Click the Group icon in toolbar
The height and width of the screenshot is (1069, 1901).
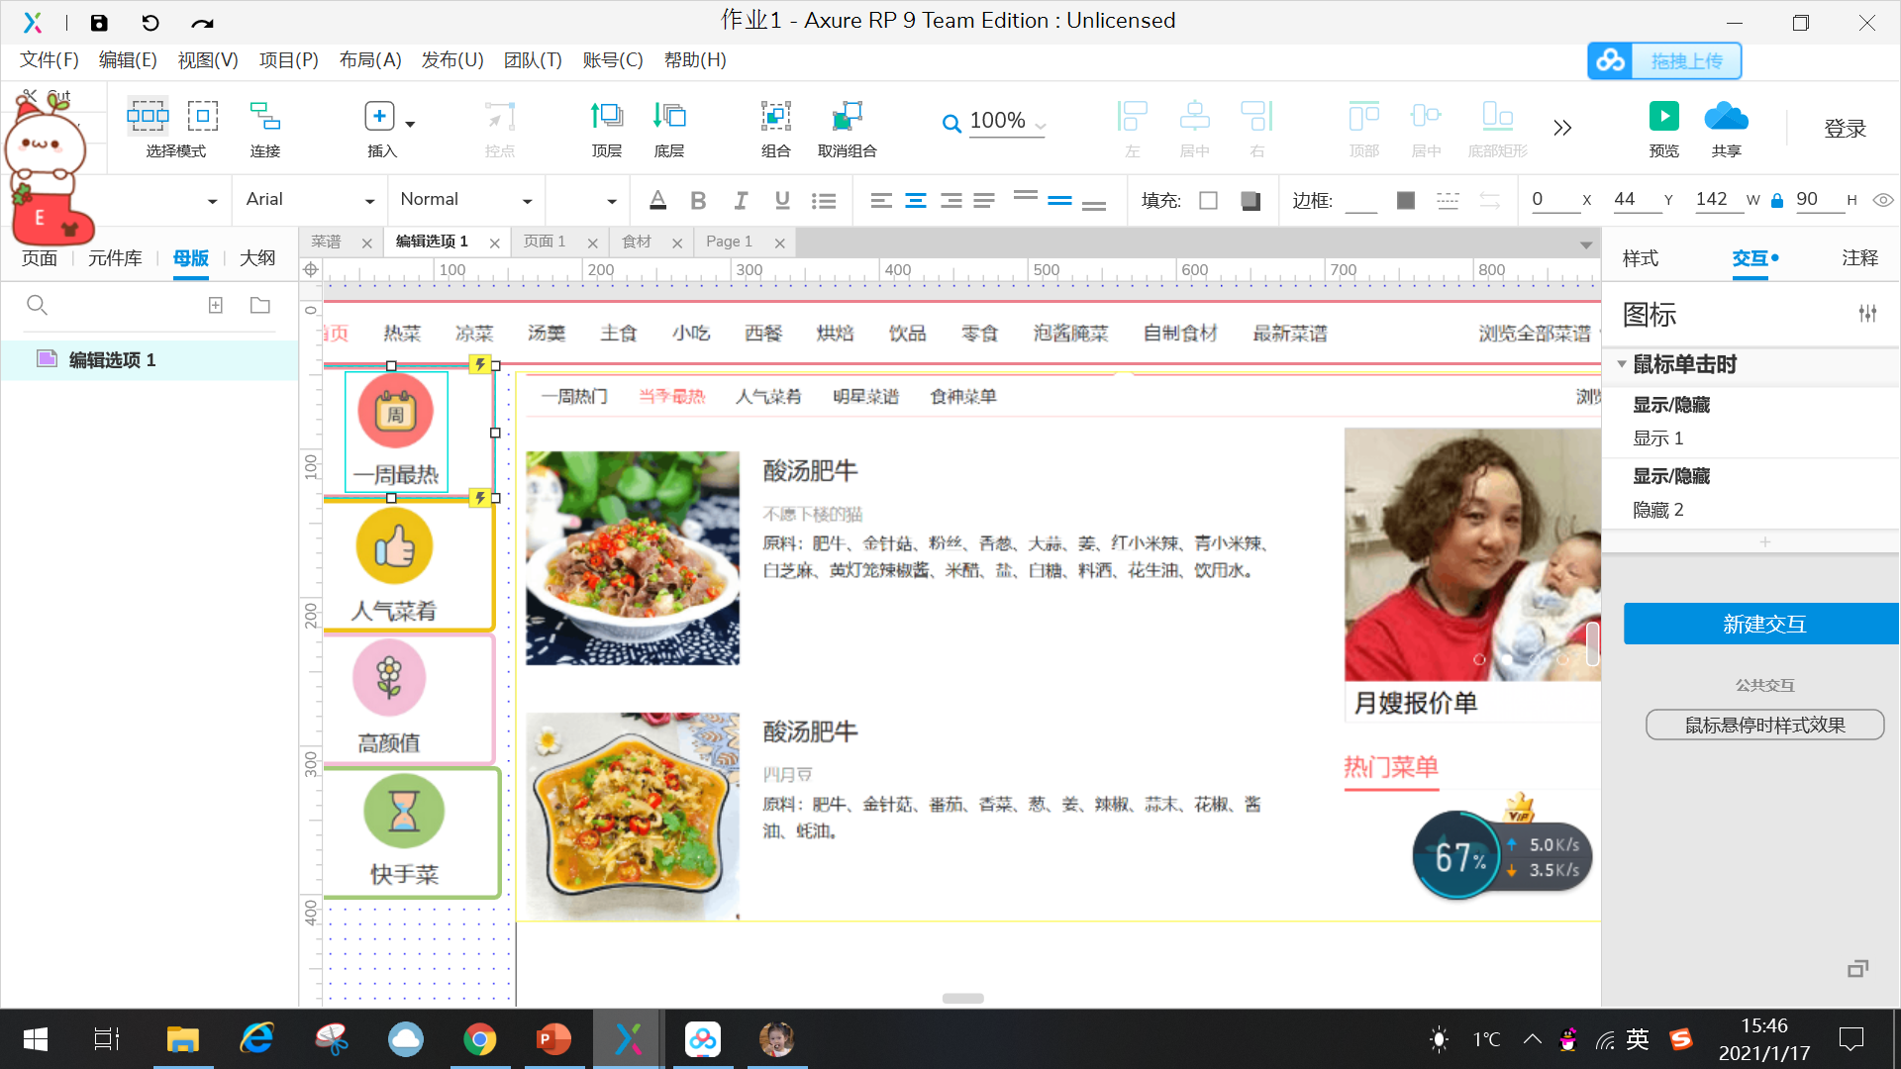click(x=775, y=117)
